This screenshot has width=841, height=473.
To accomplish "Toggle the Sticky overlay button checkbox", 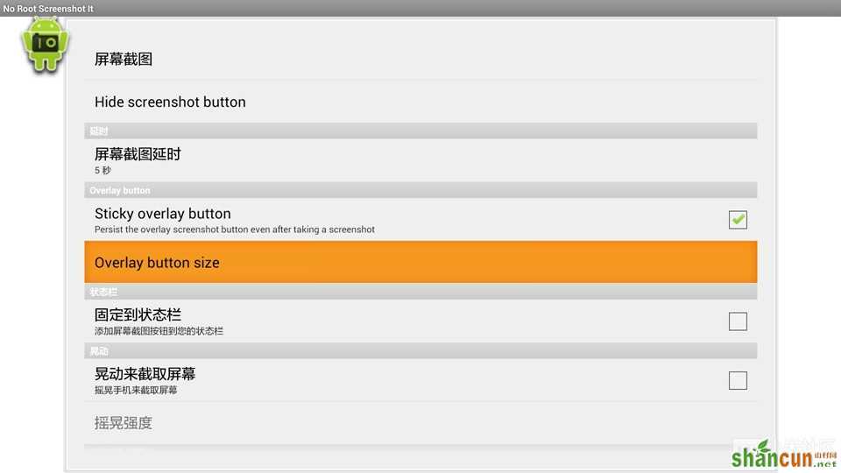I will 738,219.
